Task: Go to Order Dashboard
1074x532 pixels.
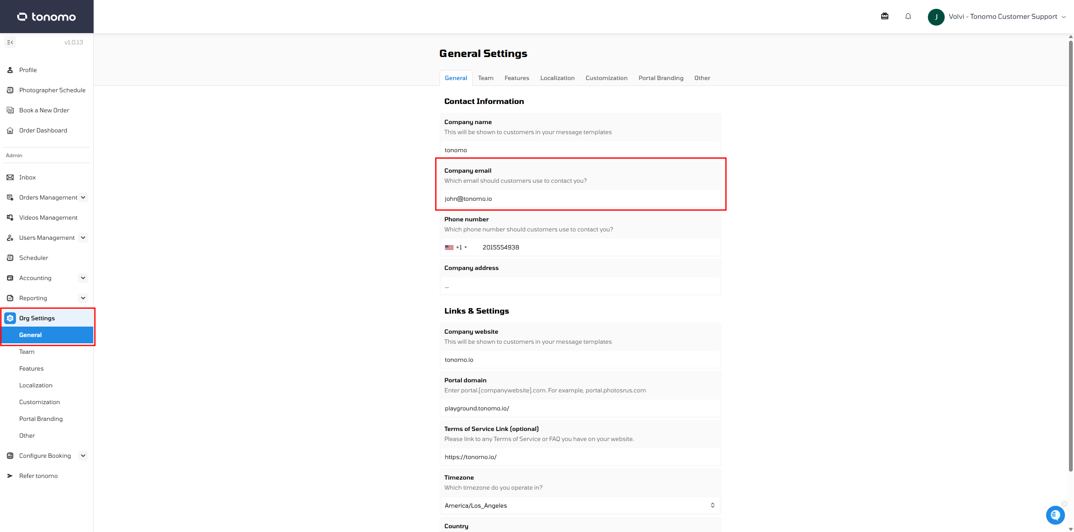Action: [43, 130]
